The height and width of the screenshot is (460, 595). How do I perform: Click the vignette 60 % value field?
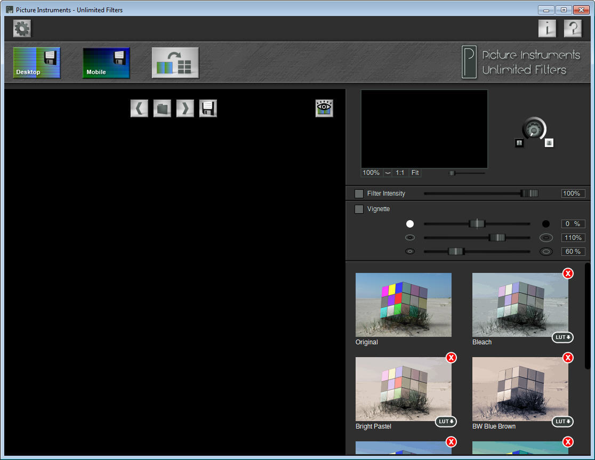573,252
